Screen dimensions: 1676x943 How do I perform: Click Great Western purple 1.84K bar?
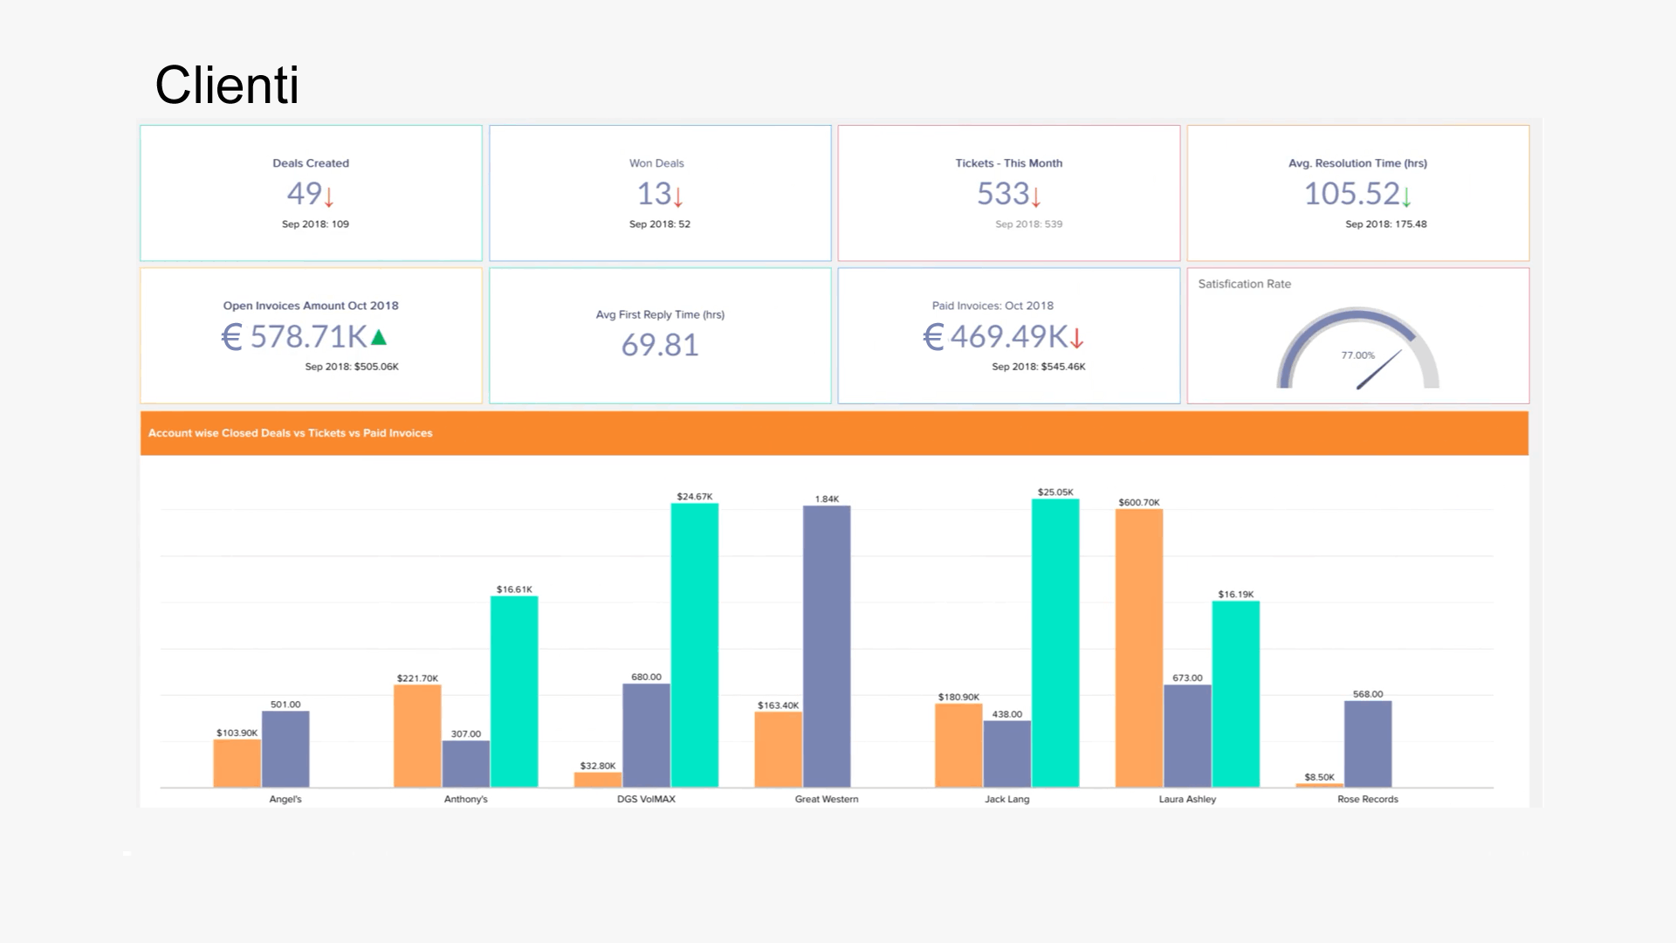click(827, 647)
